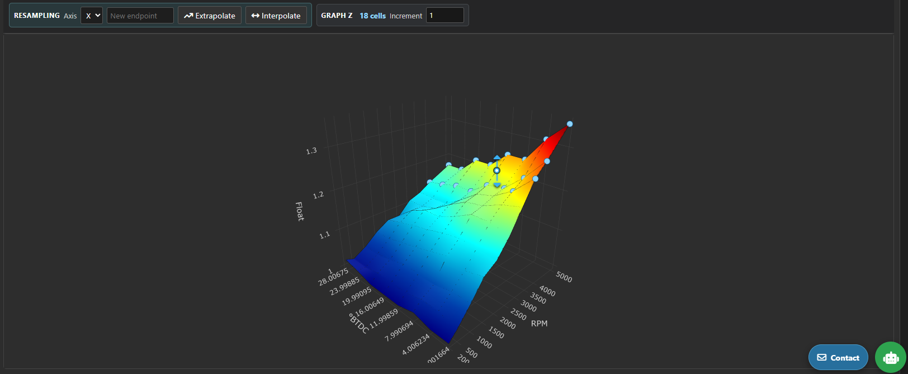Click the 2500 RPM tick label
Image resolution: width=908 pixels, height=374 pixels.
(518, 315)
